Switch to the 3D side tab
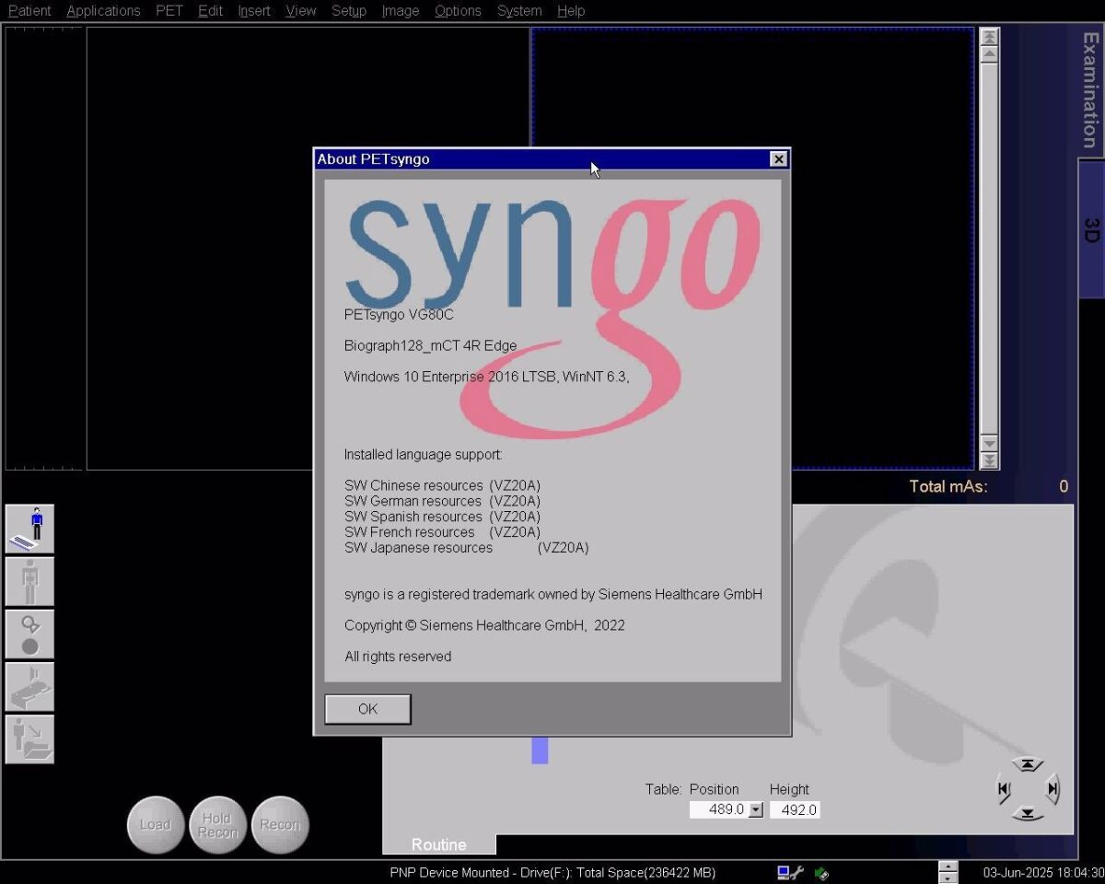The width and height of the screenshot is (1105, 884). click(x=1090, y=229)
